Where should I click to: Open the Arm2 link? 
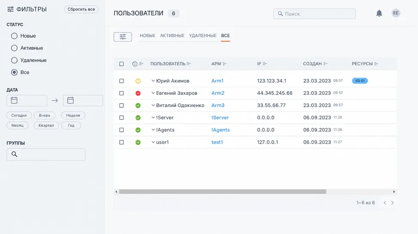click(x=218, y=93)
